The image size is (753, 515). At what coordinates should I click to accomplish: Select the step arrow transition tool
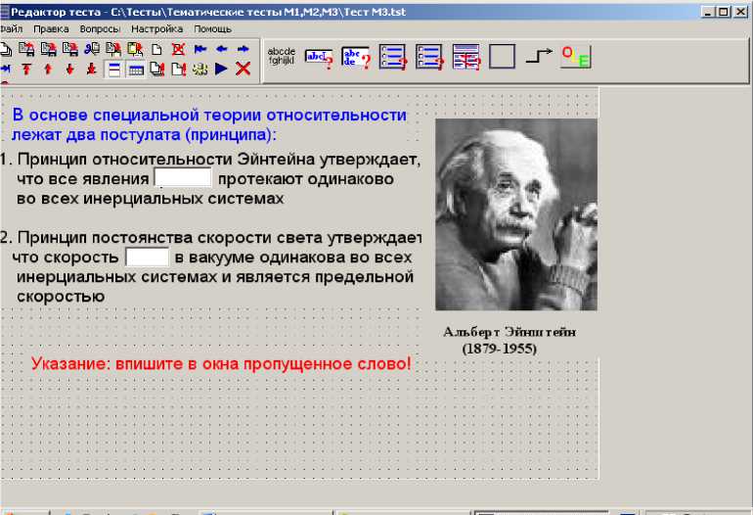(x=539, y=55)
